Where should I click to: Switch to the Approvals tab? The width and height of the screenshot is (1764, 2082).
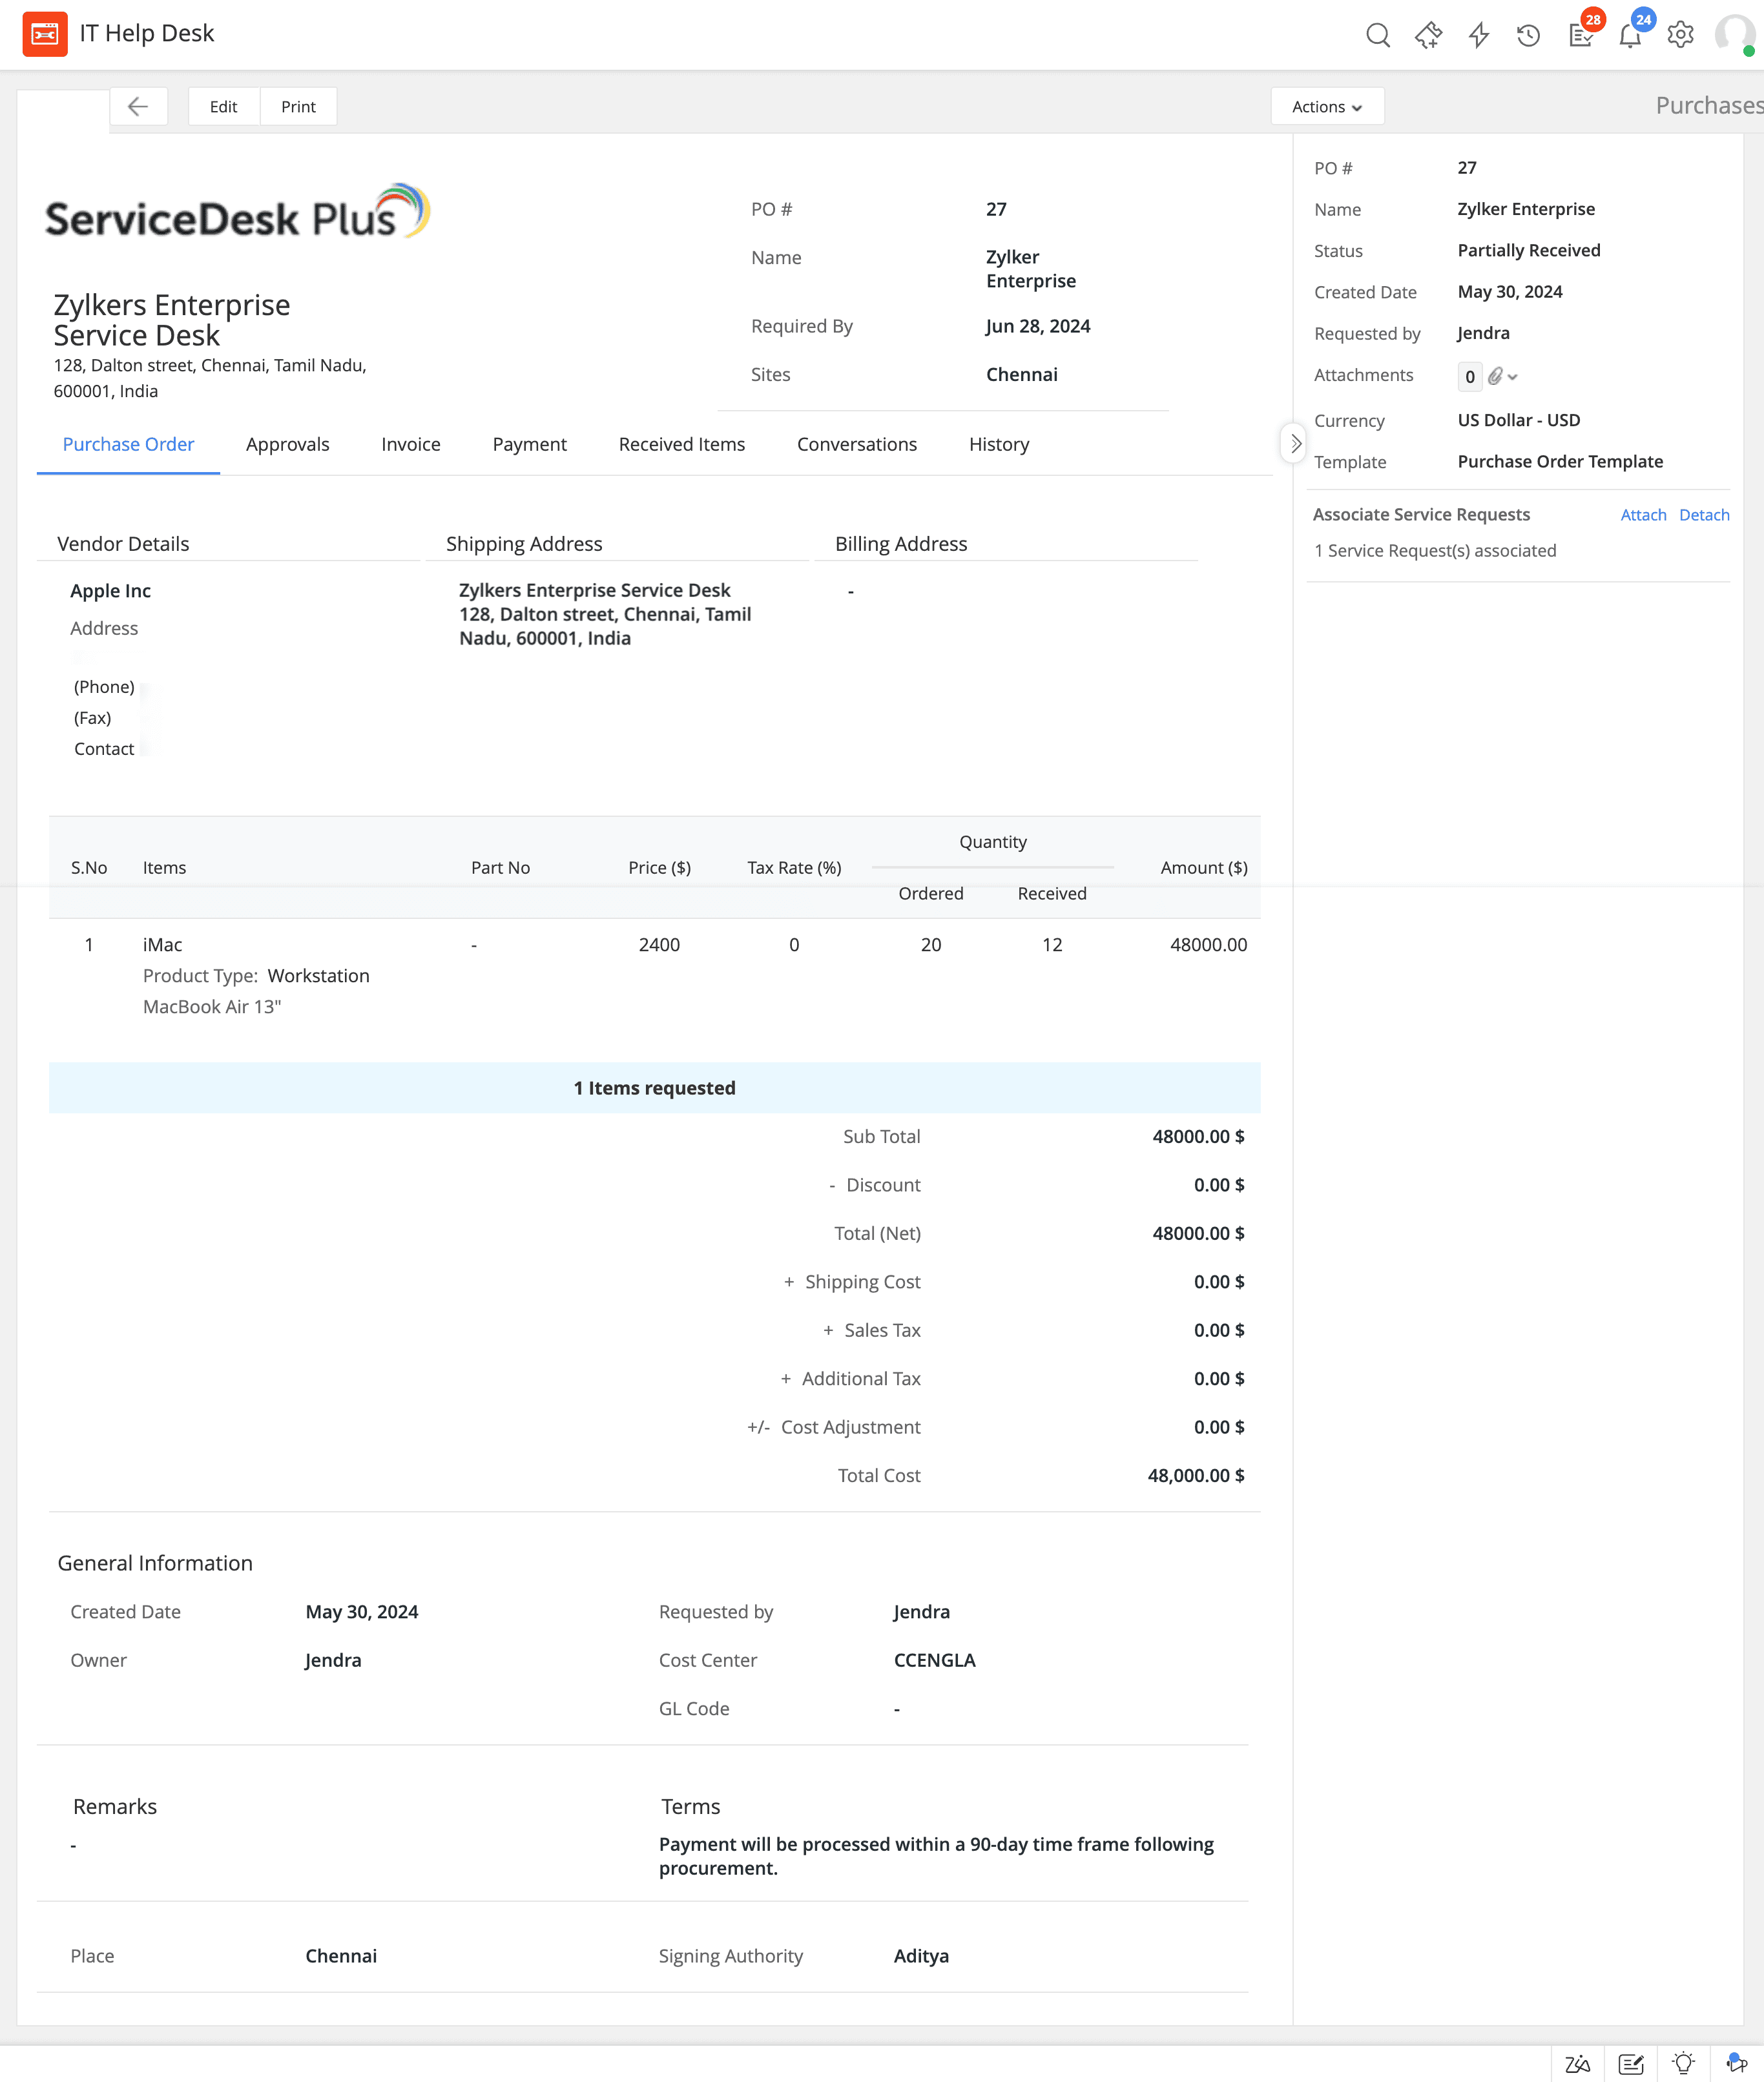coord(287,445)
